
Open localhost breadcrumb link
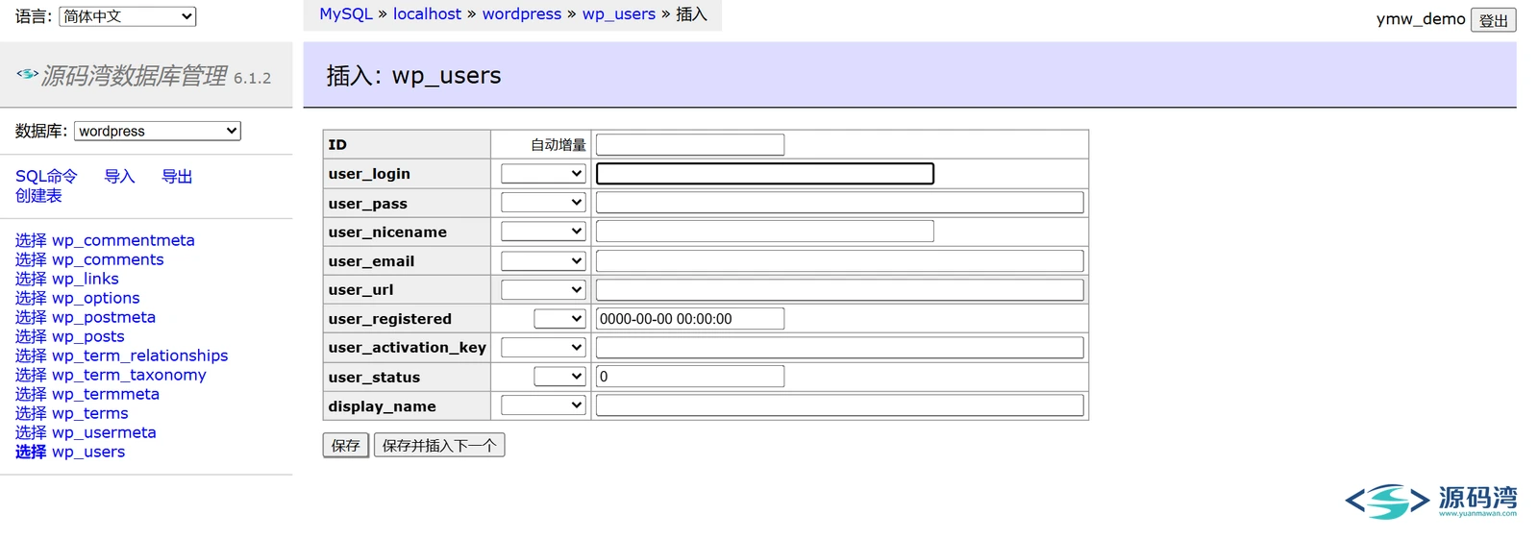(x=427, y=14)
